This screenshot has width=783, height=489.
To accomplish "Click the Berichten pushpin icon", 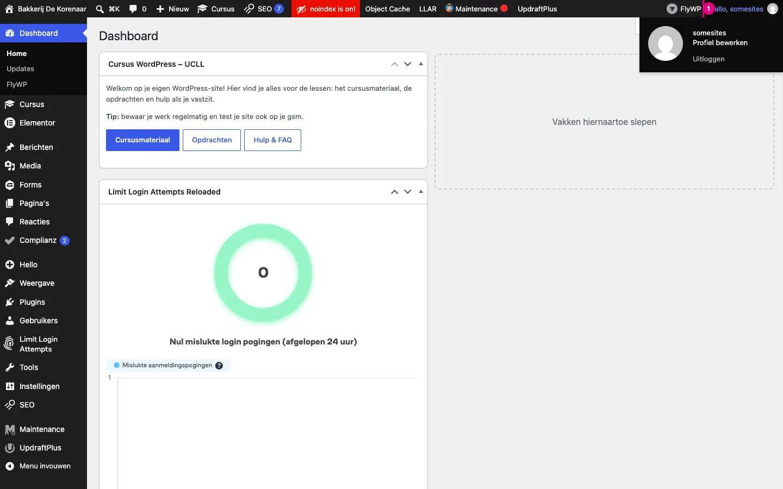I will (10, 147).
